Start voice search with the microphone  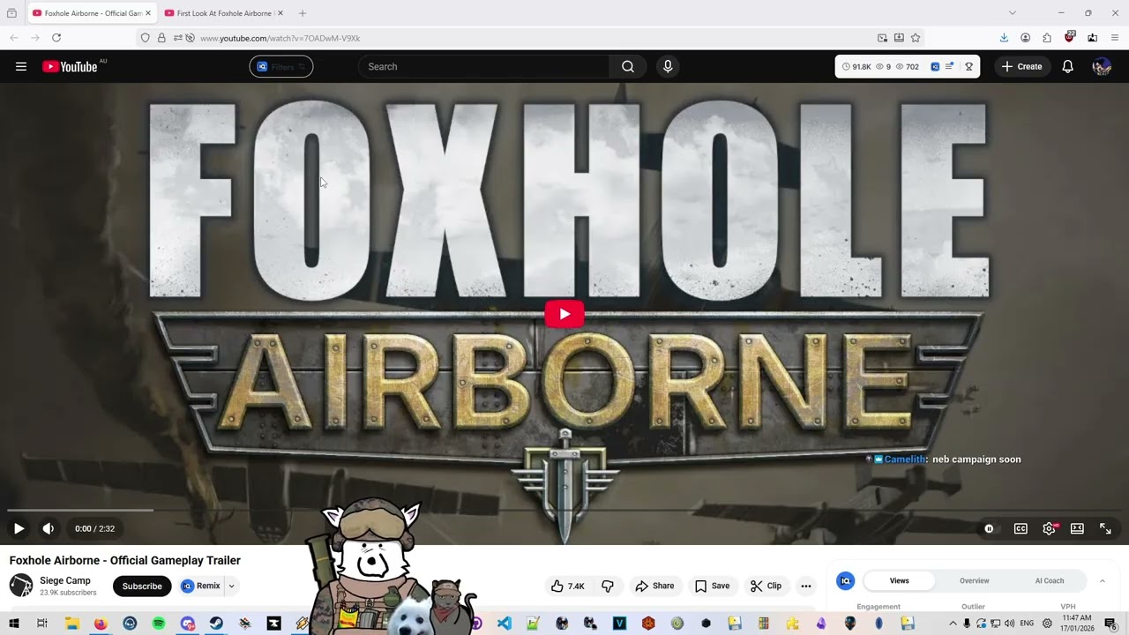point(668,66)
